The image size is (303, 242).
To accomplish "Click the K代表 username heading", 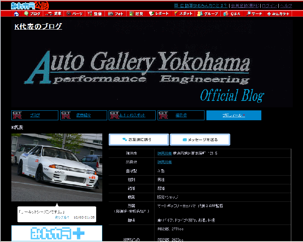I will coord(17,127).
